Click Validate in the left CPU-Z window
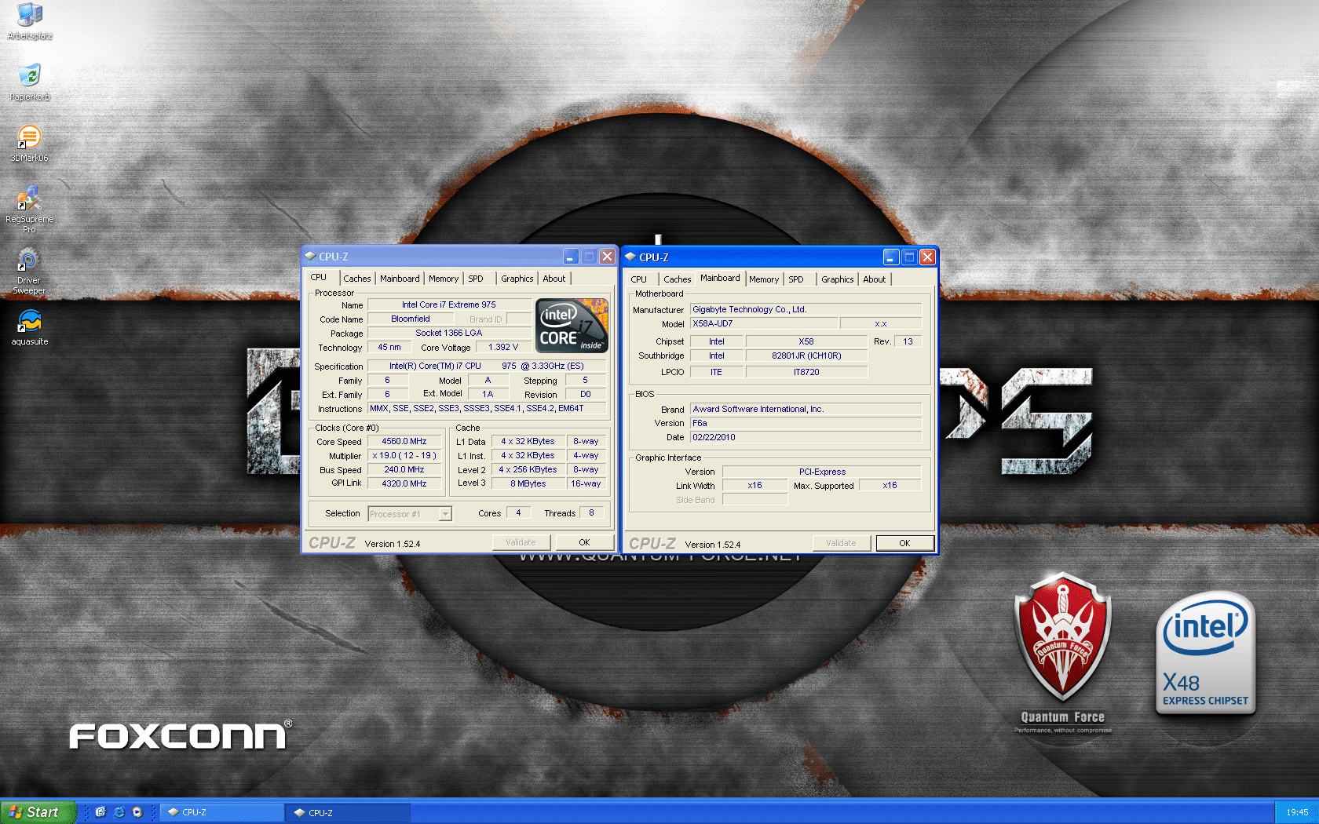The width and height of the screenshot is (1319, 824). point(521,542)
